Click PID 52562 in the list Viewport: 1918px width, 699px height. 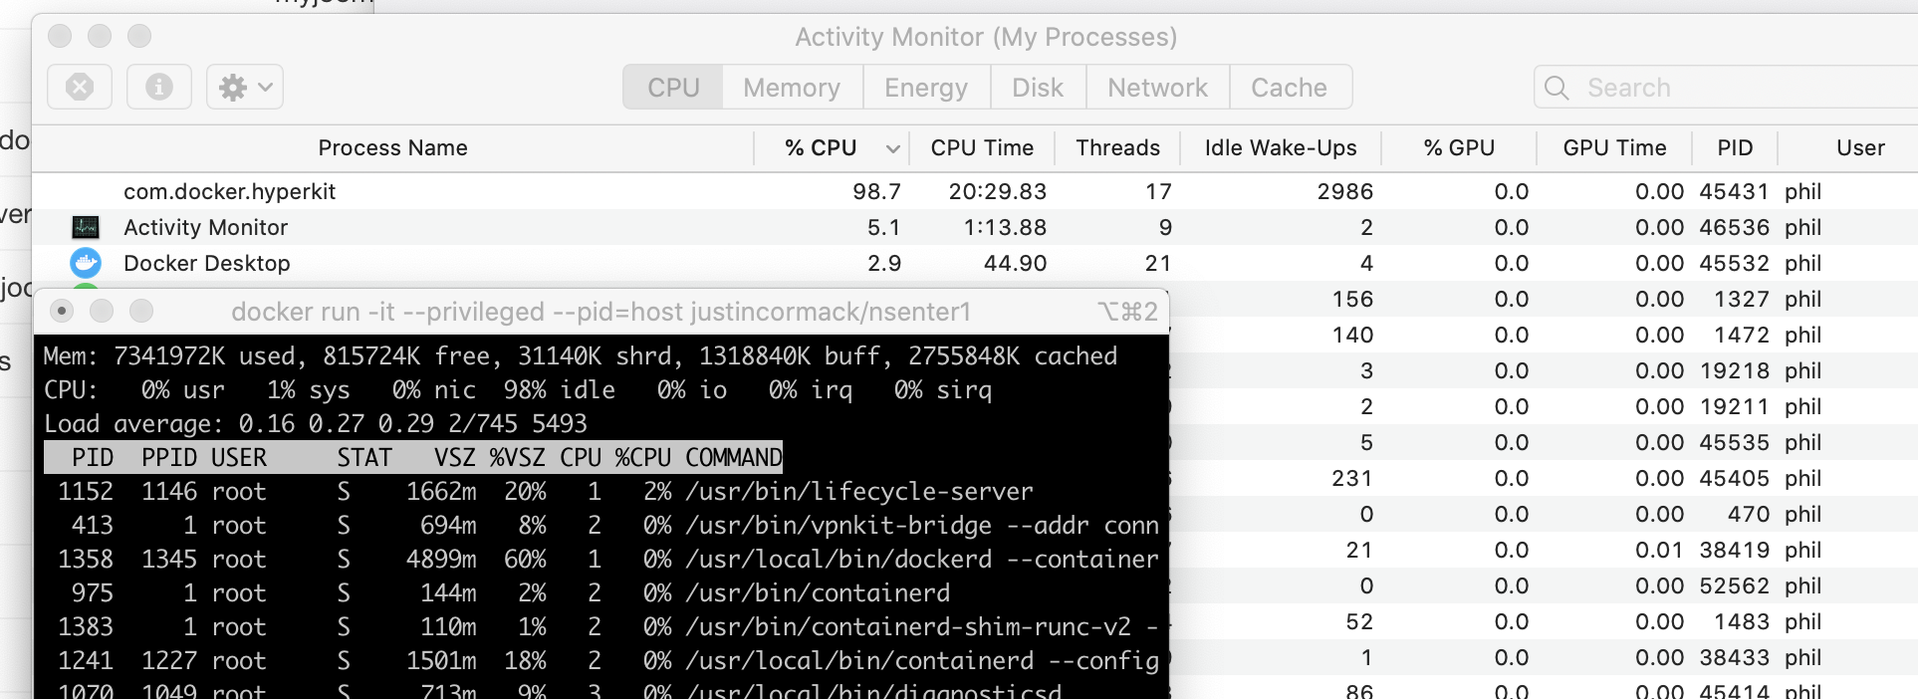[x=1734, y=585]
